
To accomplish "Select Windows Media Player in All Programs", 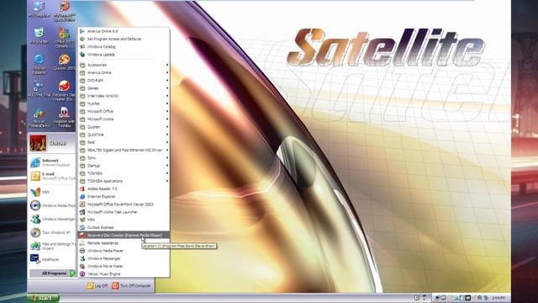I will 124,251.
